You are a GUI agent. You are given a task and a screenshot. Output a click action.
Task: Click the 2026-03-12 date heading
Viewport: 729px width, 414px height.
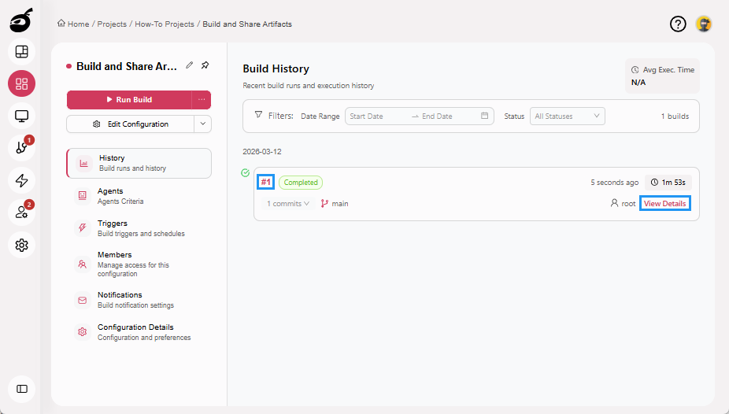(261, 151)
